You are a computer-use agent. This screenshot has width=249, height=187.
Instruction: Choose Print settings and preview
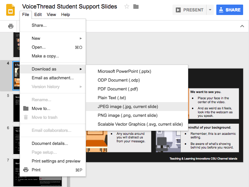point(53,161)
